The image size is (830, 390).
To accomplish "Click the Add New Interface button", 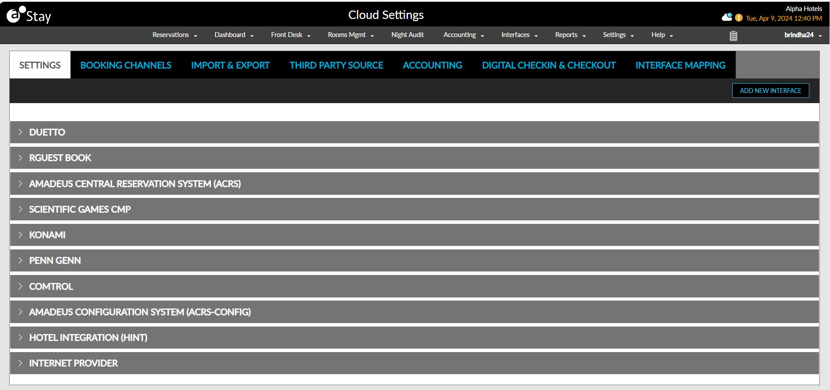I will [770, 91].
